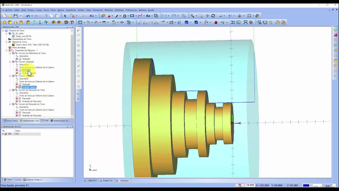Viewport: 339px width, 191px height.
Task: Click the Open folder icon
Action: point(10,16)
